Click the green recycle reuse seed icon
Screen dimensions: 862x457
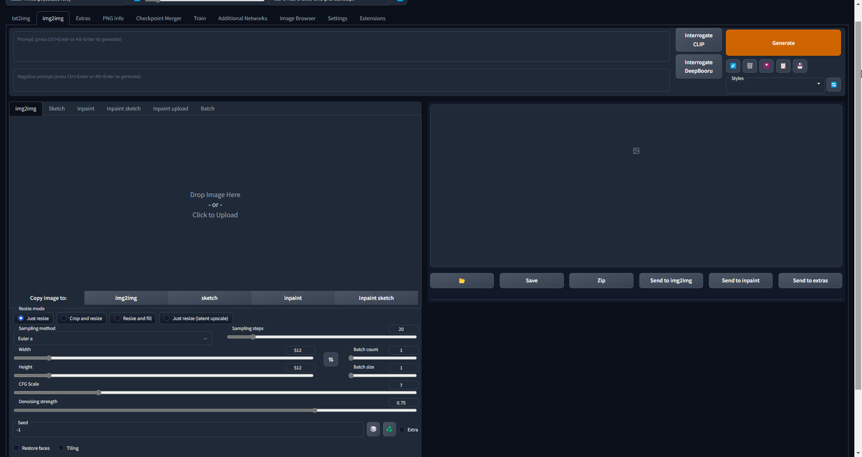click(x=389, y=429)
